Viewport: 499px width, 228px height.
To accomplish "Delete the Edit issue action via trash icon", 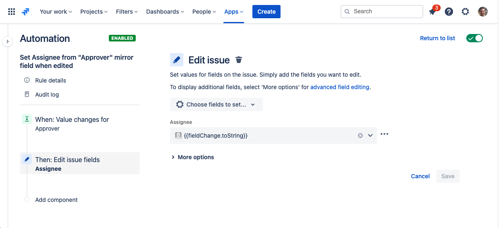I will pyautogui.click(x=239, y=60).
